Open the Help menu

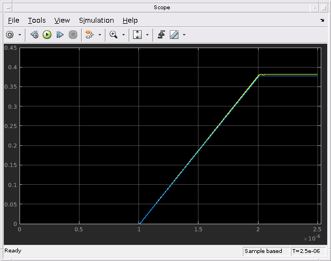(x=130, y=21)
